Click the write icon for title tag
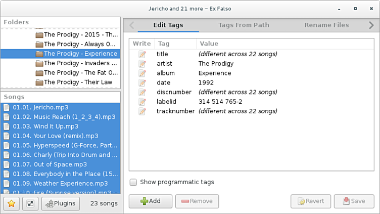The width and height of the screenshot is (380, 214). (x=142, y=54)
